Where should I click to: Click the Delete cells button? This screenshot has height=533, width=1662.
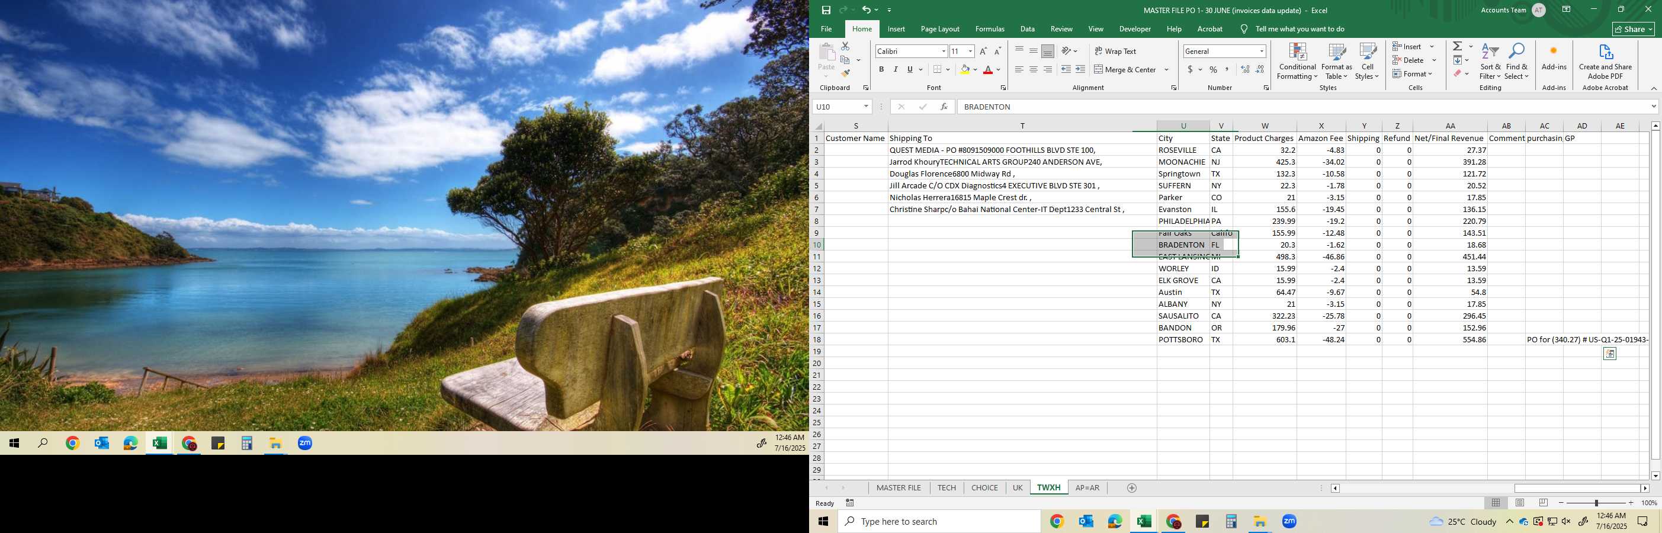[1408, 60]
